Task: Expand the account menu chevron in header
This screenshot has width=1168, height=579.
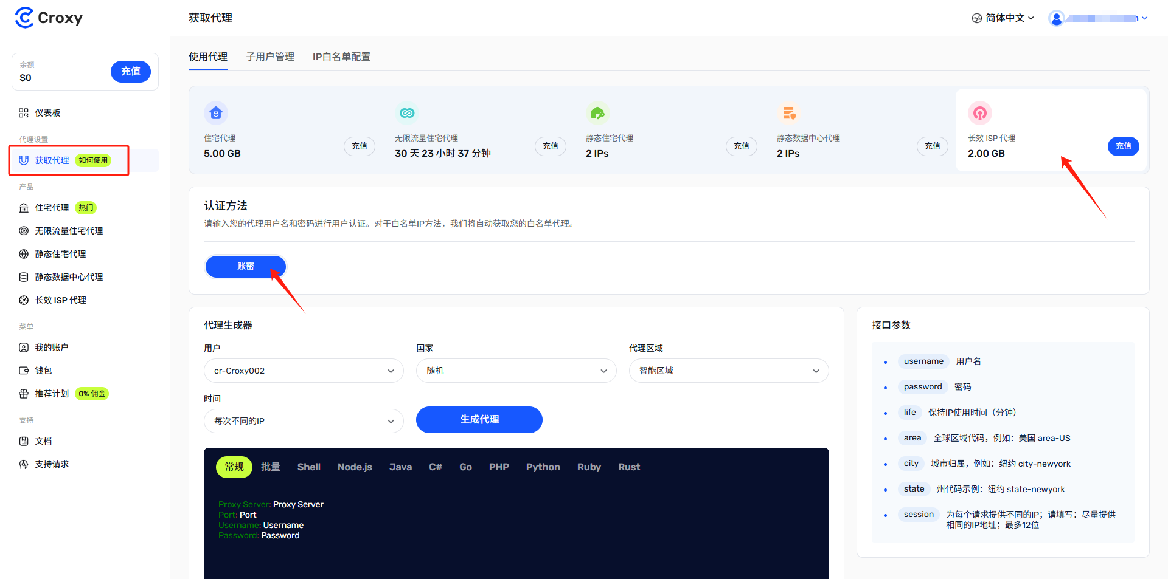Action: tap(1145, 18)
